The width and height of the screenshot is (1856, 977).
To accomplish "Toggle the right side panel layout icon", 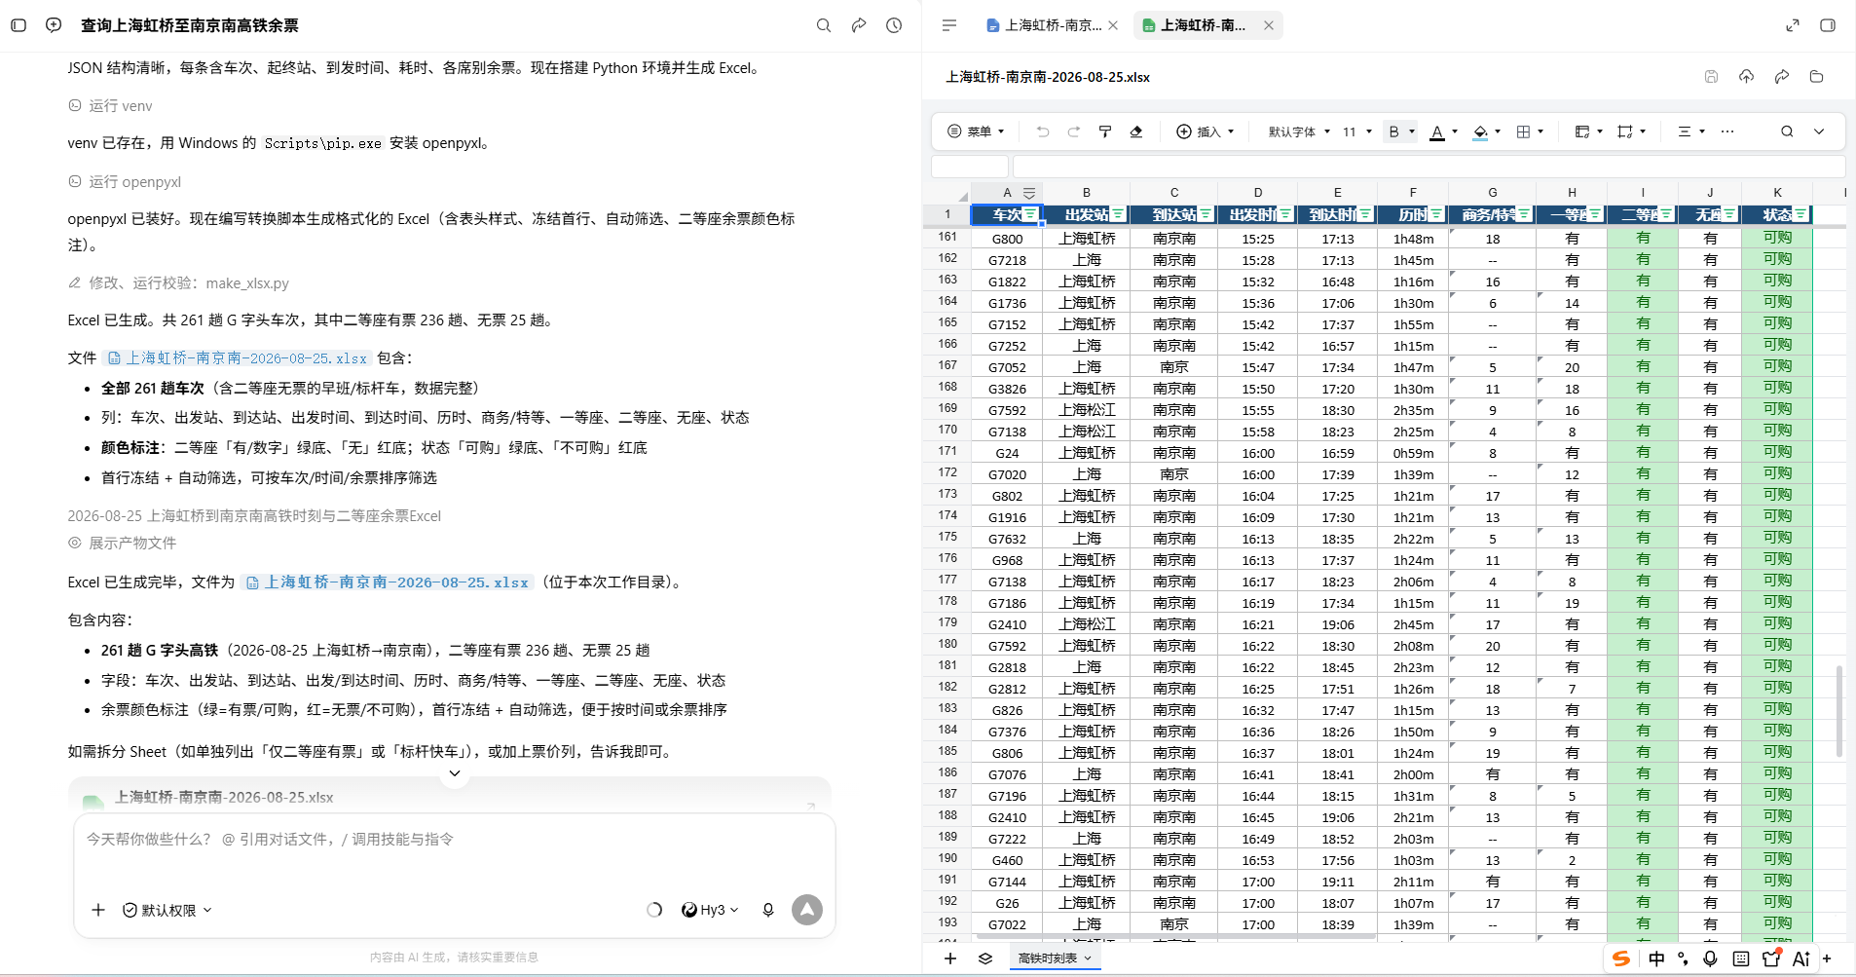I will coord(1828,25).
